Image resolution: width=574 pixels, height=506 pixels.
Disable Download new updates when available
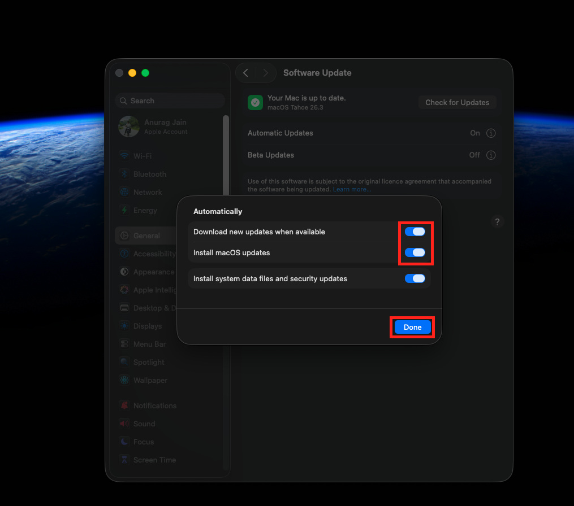[415, 232]
